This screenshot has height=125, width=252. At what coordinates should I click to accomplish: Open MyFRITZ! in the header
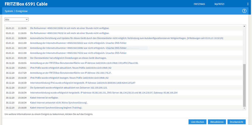point(219,4)
